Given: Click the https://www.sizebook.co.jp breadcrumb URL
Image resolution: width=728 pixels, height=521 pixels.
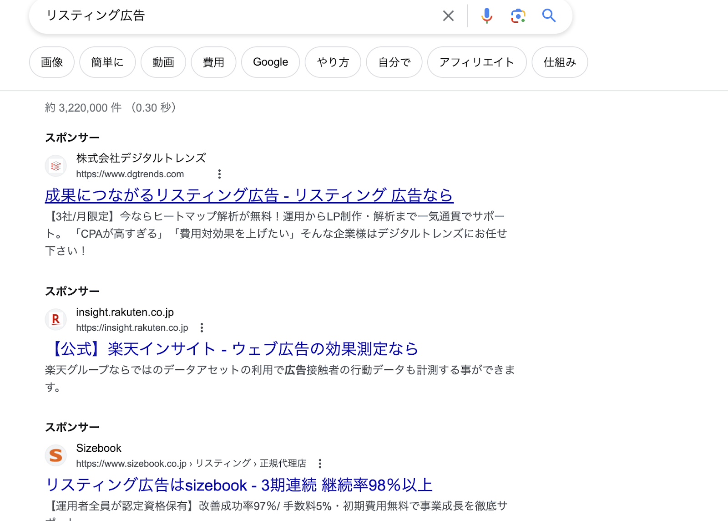Looking at the screenshot, I should tap(191, 464).
